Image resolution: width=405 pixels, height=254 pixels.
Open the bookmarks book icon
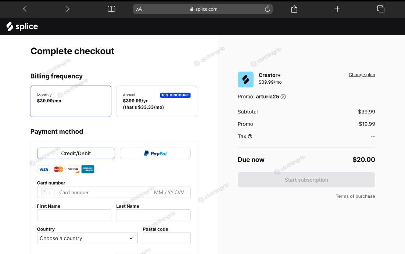111,9
